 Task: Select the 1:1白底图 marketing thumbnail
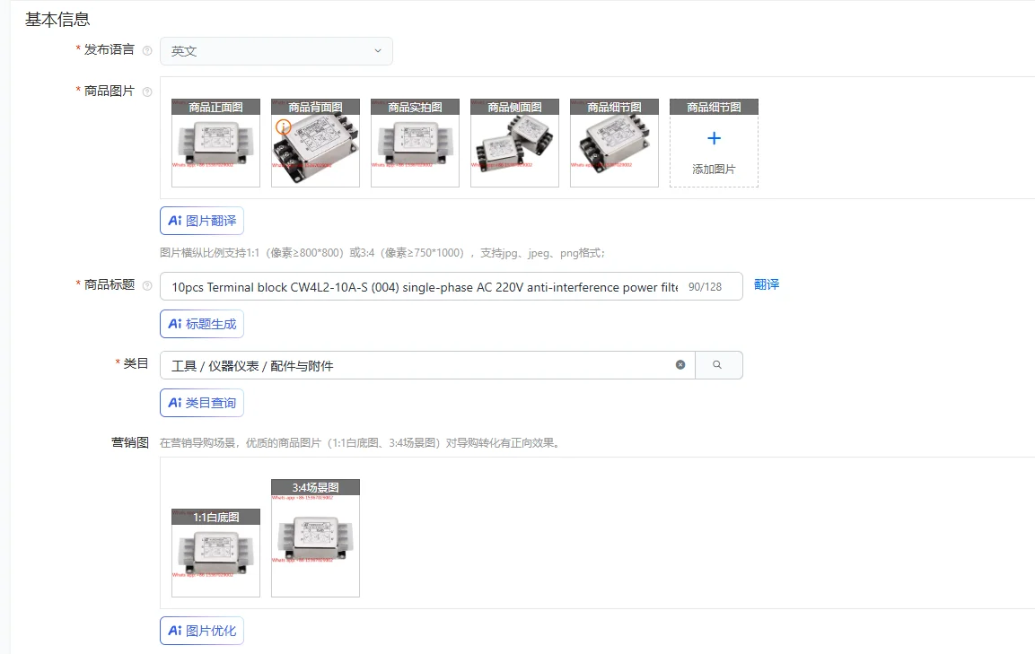pos(215,553)
